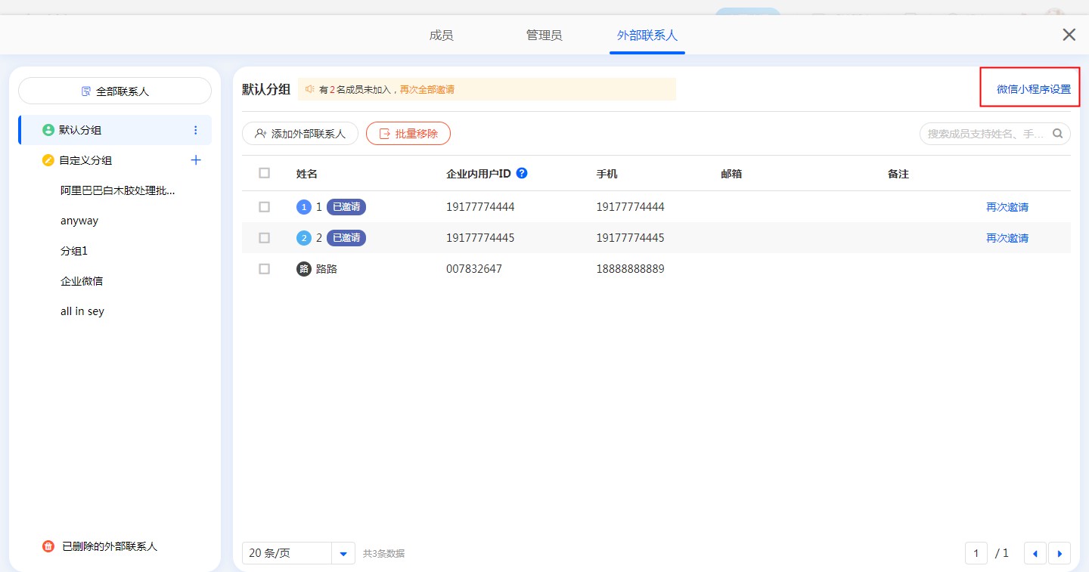Open 微信小程序设置 link
Screen dimensions: 1089x572
[x=1033, y=89]
